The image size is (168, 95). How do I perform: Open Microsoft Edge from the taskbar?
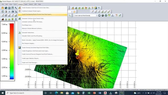(56, 93)
